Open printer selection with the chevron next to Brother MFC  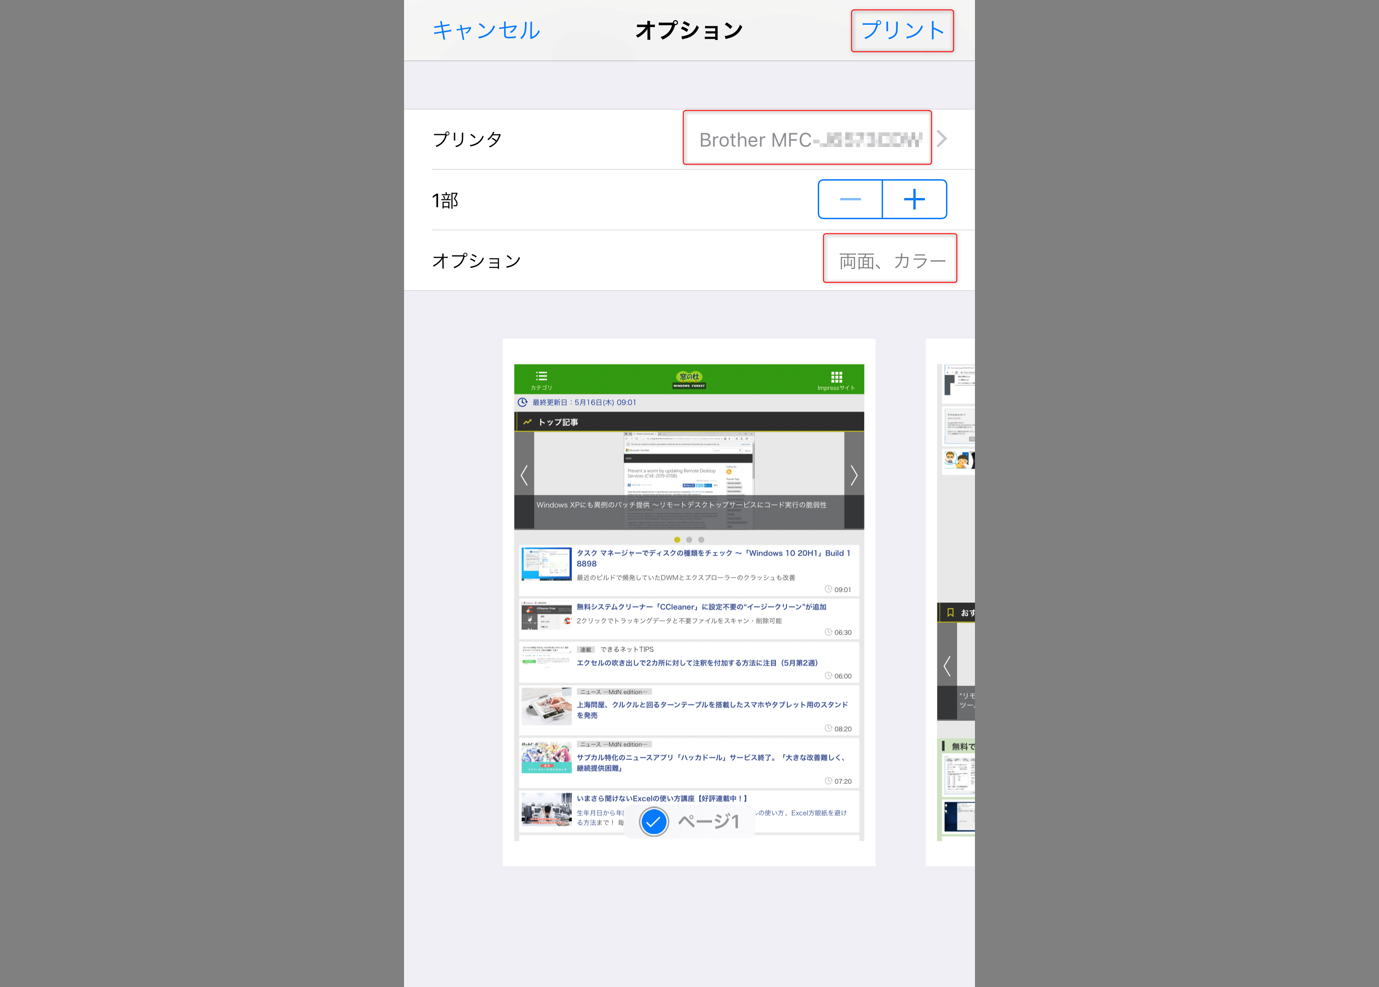(942, 139)
